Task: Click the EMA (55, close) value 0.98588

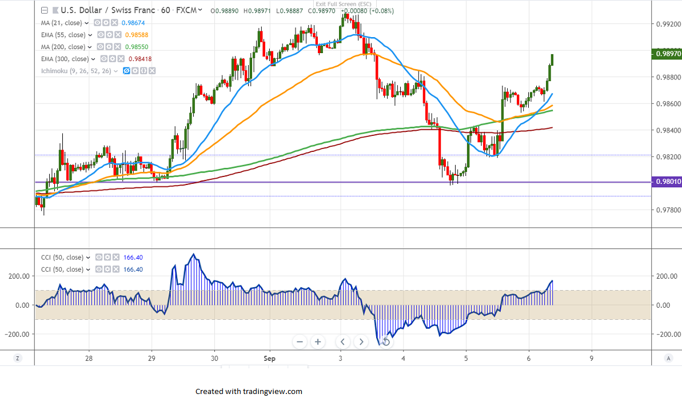Action: (x=137, y=35)
